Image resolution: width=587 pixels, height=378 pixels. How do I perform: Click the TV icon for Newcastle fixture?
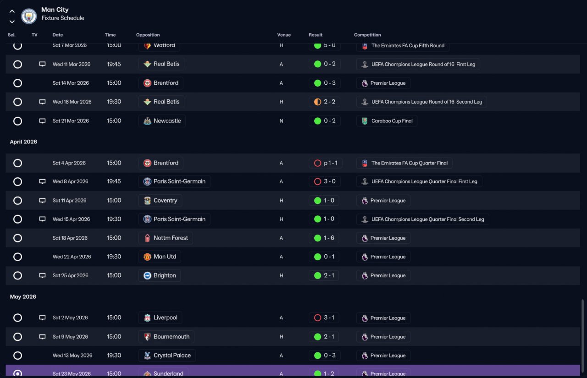42,121
